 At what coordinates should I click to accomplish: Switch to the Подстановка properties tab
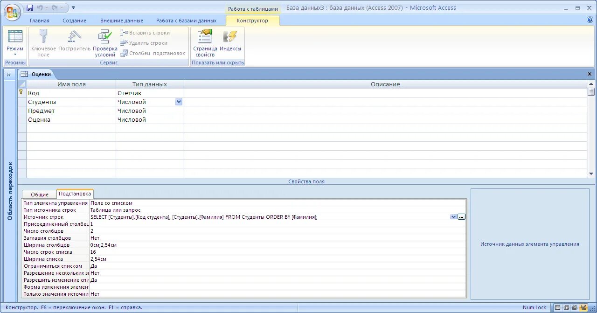click(x=75, y=194)
